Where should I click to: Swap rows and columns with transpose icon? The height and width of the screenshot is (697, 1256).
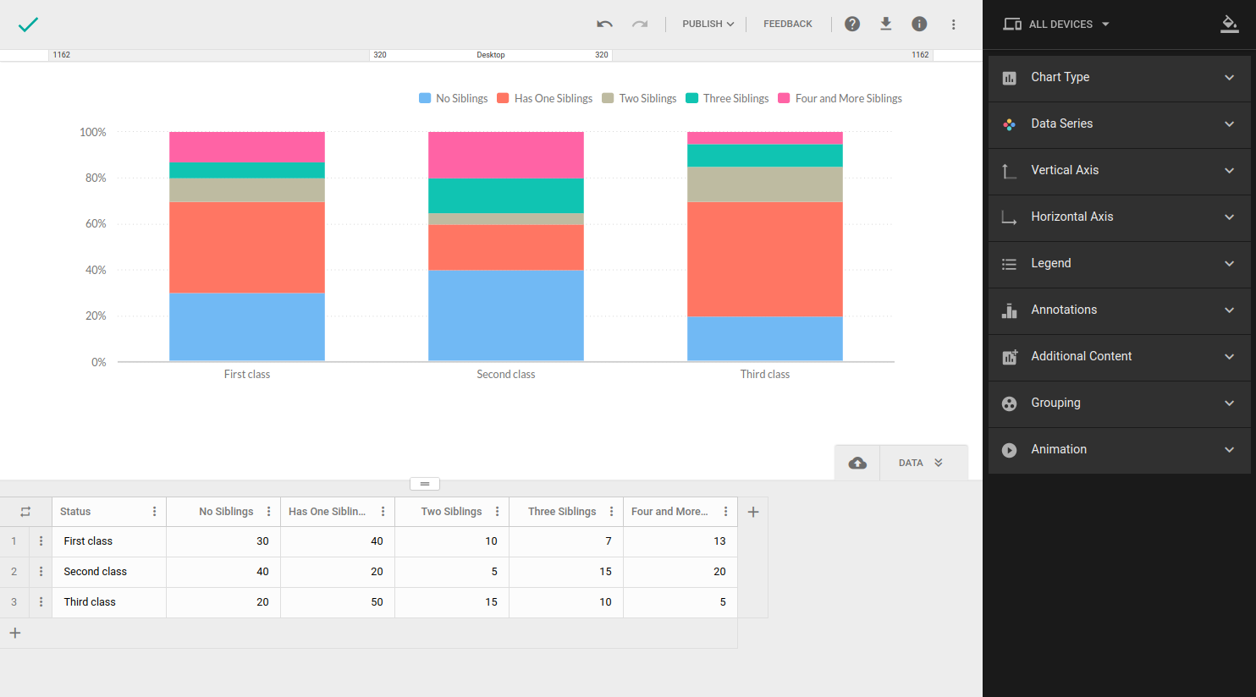(25, 512)
